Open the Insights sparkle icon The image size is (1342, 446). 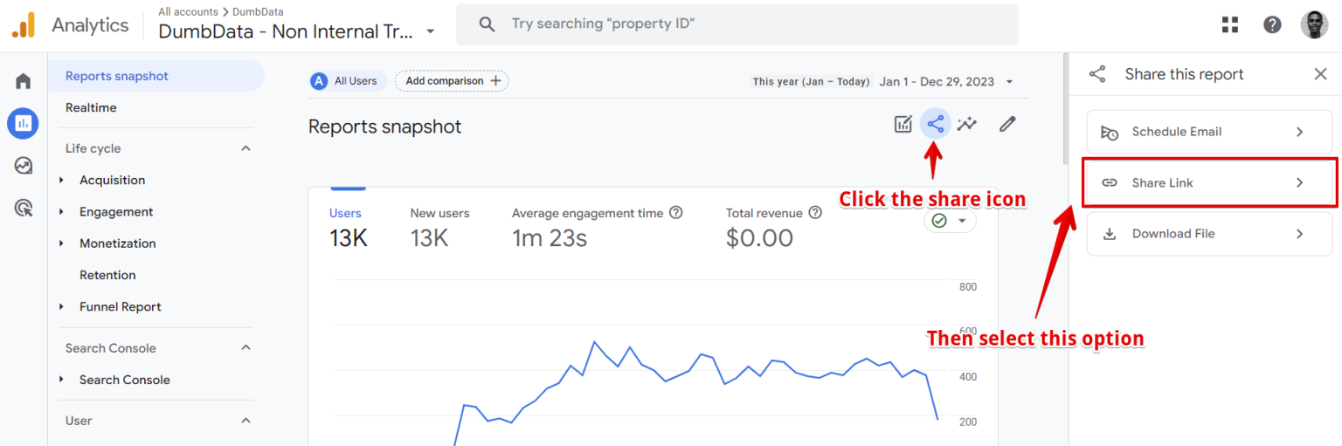(966, 124)
